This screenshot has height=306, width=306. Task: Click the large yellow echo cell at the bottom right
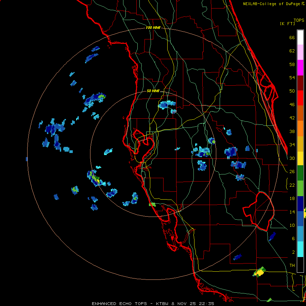tap(259, 272)
